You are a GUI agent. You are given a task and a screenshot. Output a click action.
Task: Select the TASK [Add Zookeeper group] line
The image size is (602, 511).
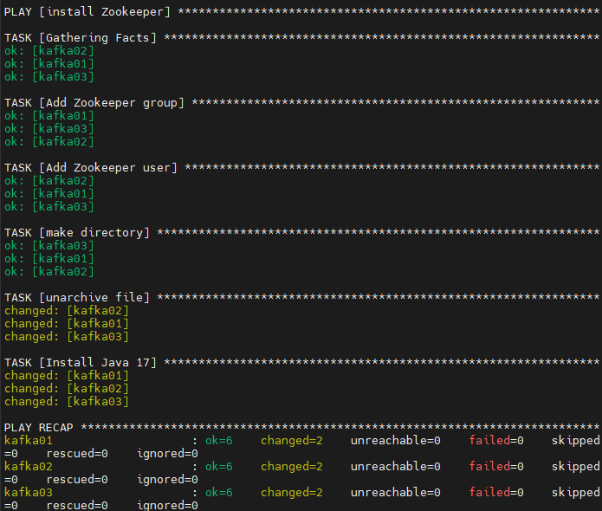[301, 102]
